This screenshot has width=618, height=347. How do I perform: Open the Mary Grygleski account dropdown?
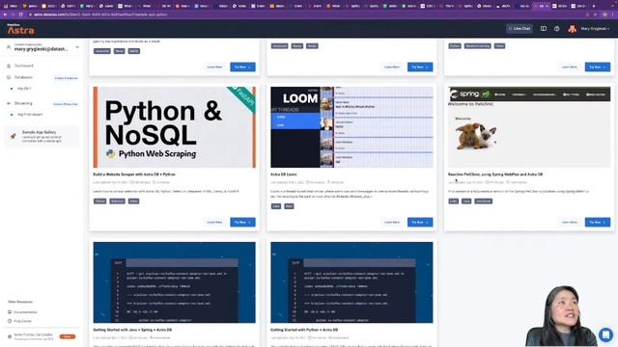pyautogui.click(x=595, y=29)
